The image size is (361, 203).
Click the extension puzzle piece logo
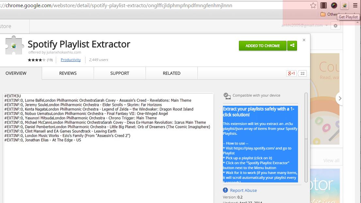click(14, 45)
